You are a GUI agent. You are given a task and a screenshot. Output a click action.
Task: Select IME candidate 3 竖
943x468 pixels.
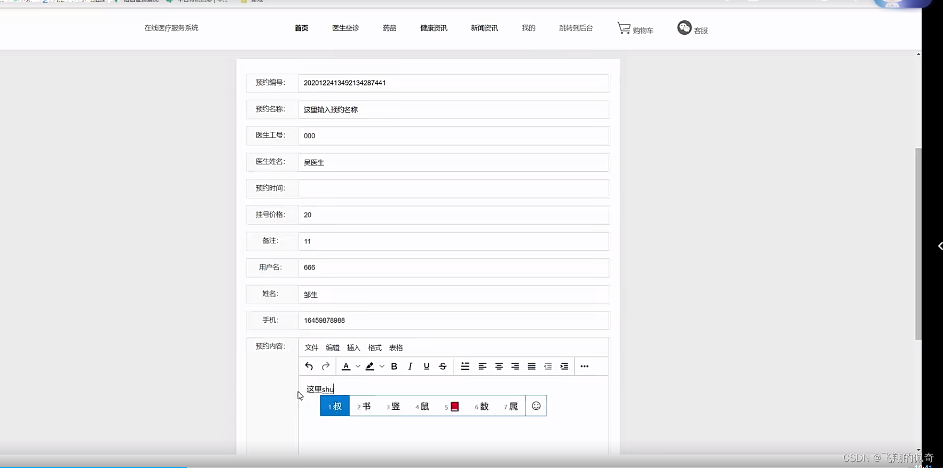pyautogui.click(x=393, y=406)
